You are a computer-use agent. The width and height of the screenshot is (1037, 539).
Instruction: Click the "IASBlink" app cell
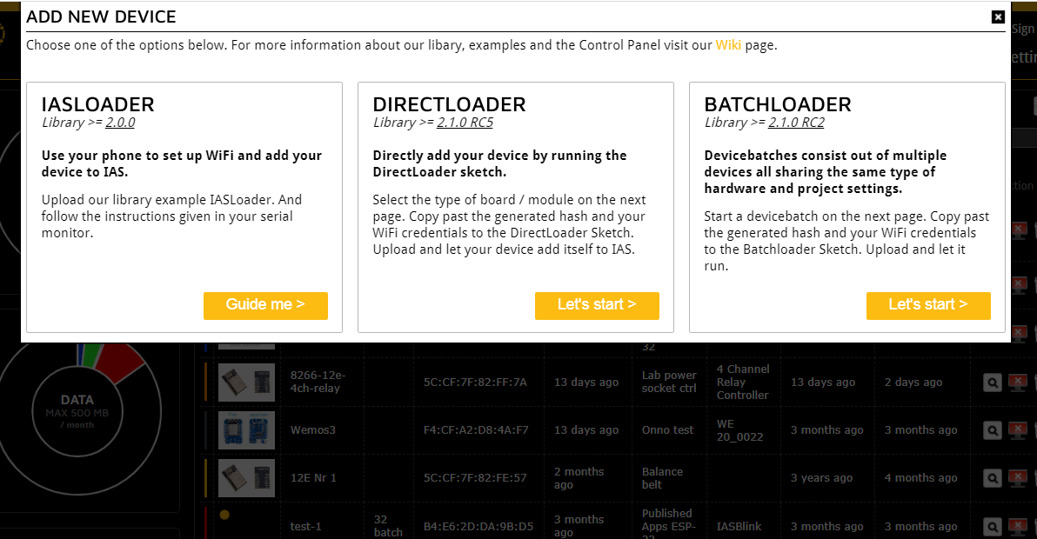coord(739,527)
